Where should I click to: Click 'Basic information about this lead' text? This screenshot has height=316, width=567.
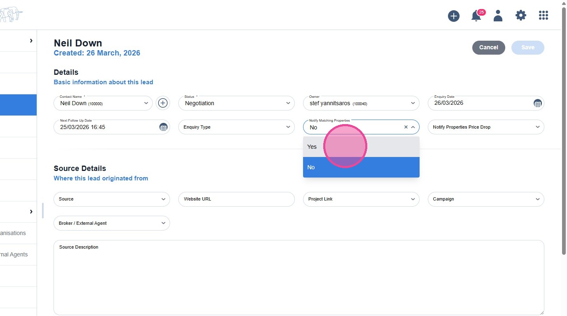(x=103, y=82)
